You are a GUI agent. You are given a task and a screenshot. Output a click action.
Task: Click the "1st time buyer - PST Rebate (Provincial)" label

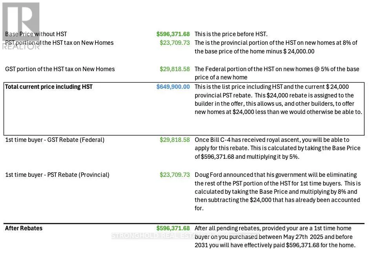pos(57,175)
